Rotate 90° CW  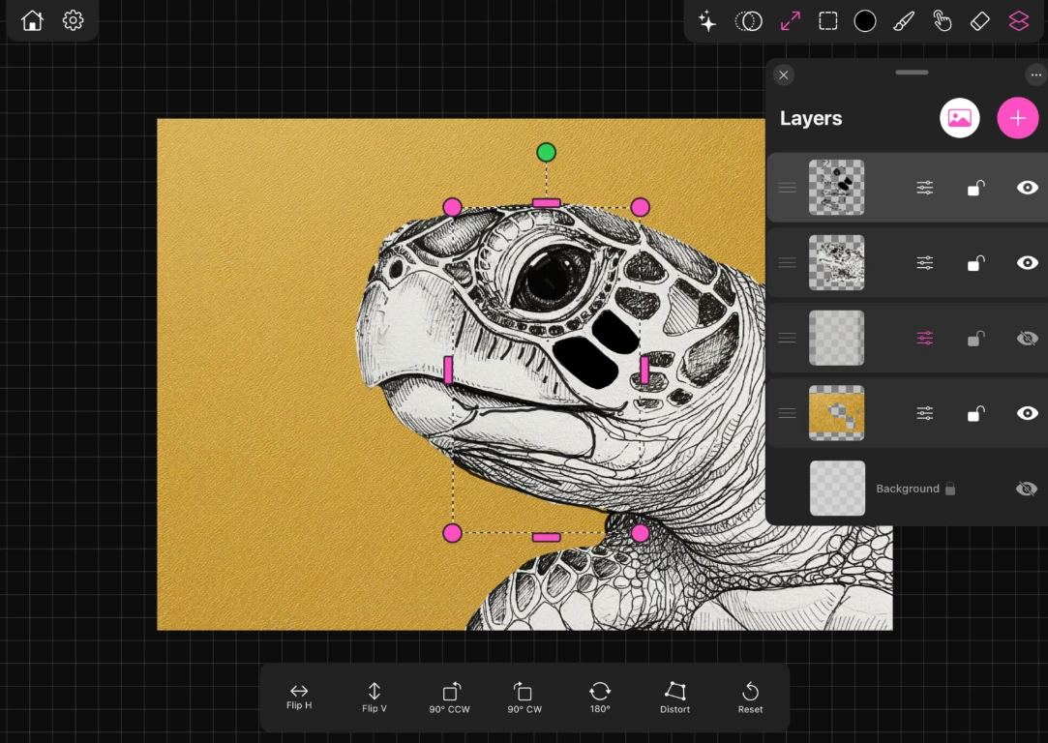coord(524,697)
